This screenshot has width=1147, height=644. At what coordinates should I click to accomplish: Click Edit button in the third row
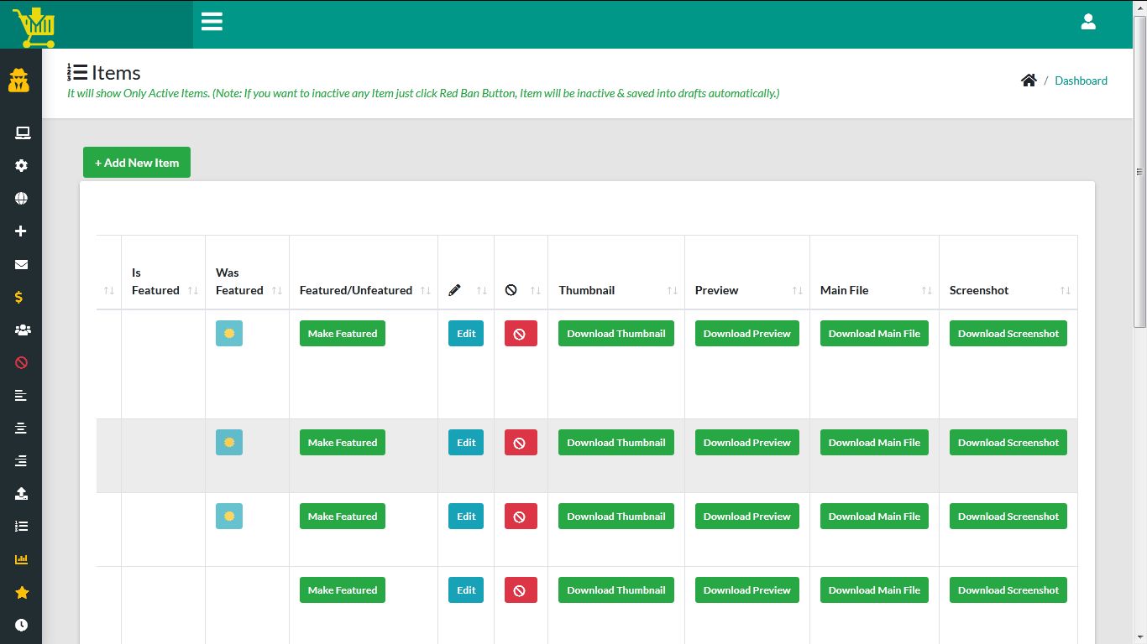coord(466,517)
